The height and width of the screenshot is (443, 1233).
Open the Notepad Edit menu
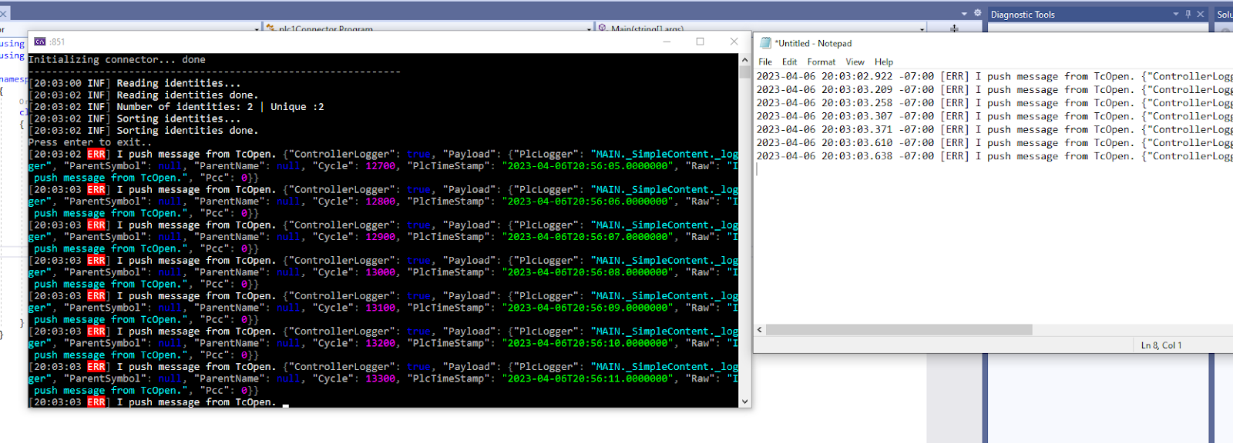click(x=789, y=62)
